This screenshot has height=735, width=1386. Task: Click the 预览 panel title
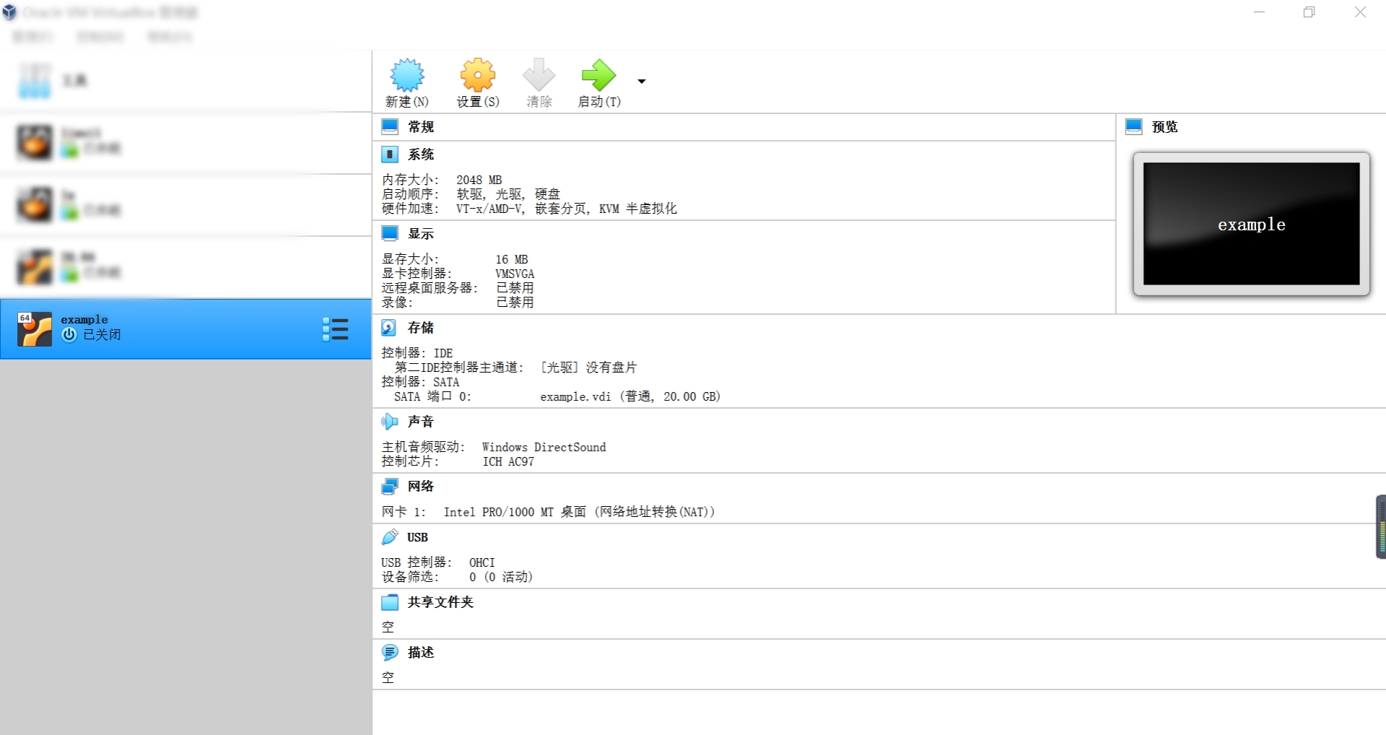pos(1165,127)
